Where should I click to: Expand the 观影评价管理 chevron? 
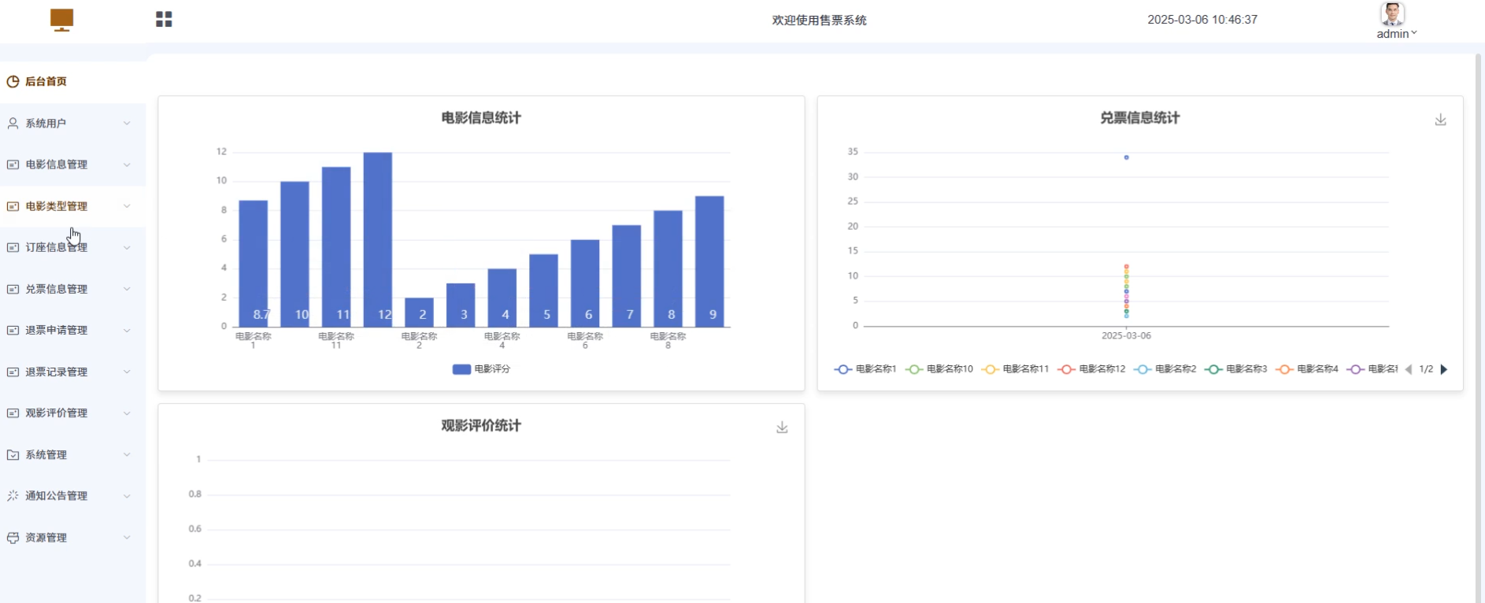(127, 412)
